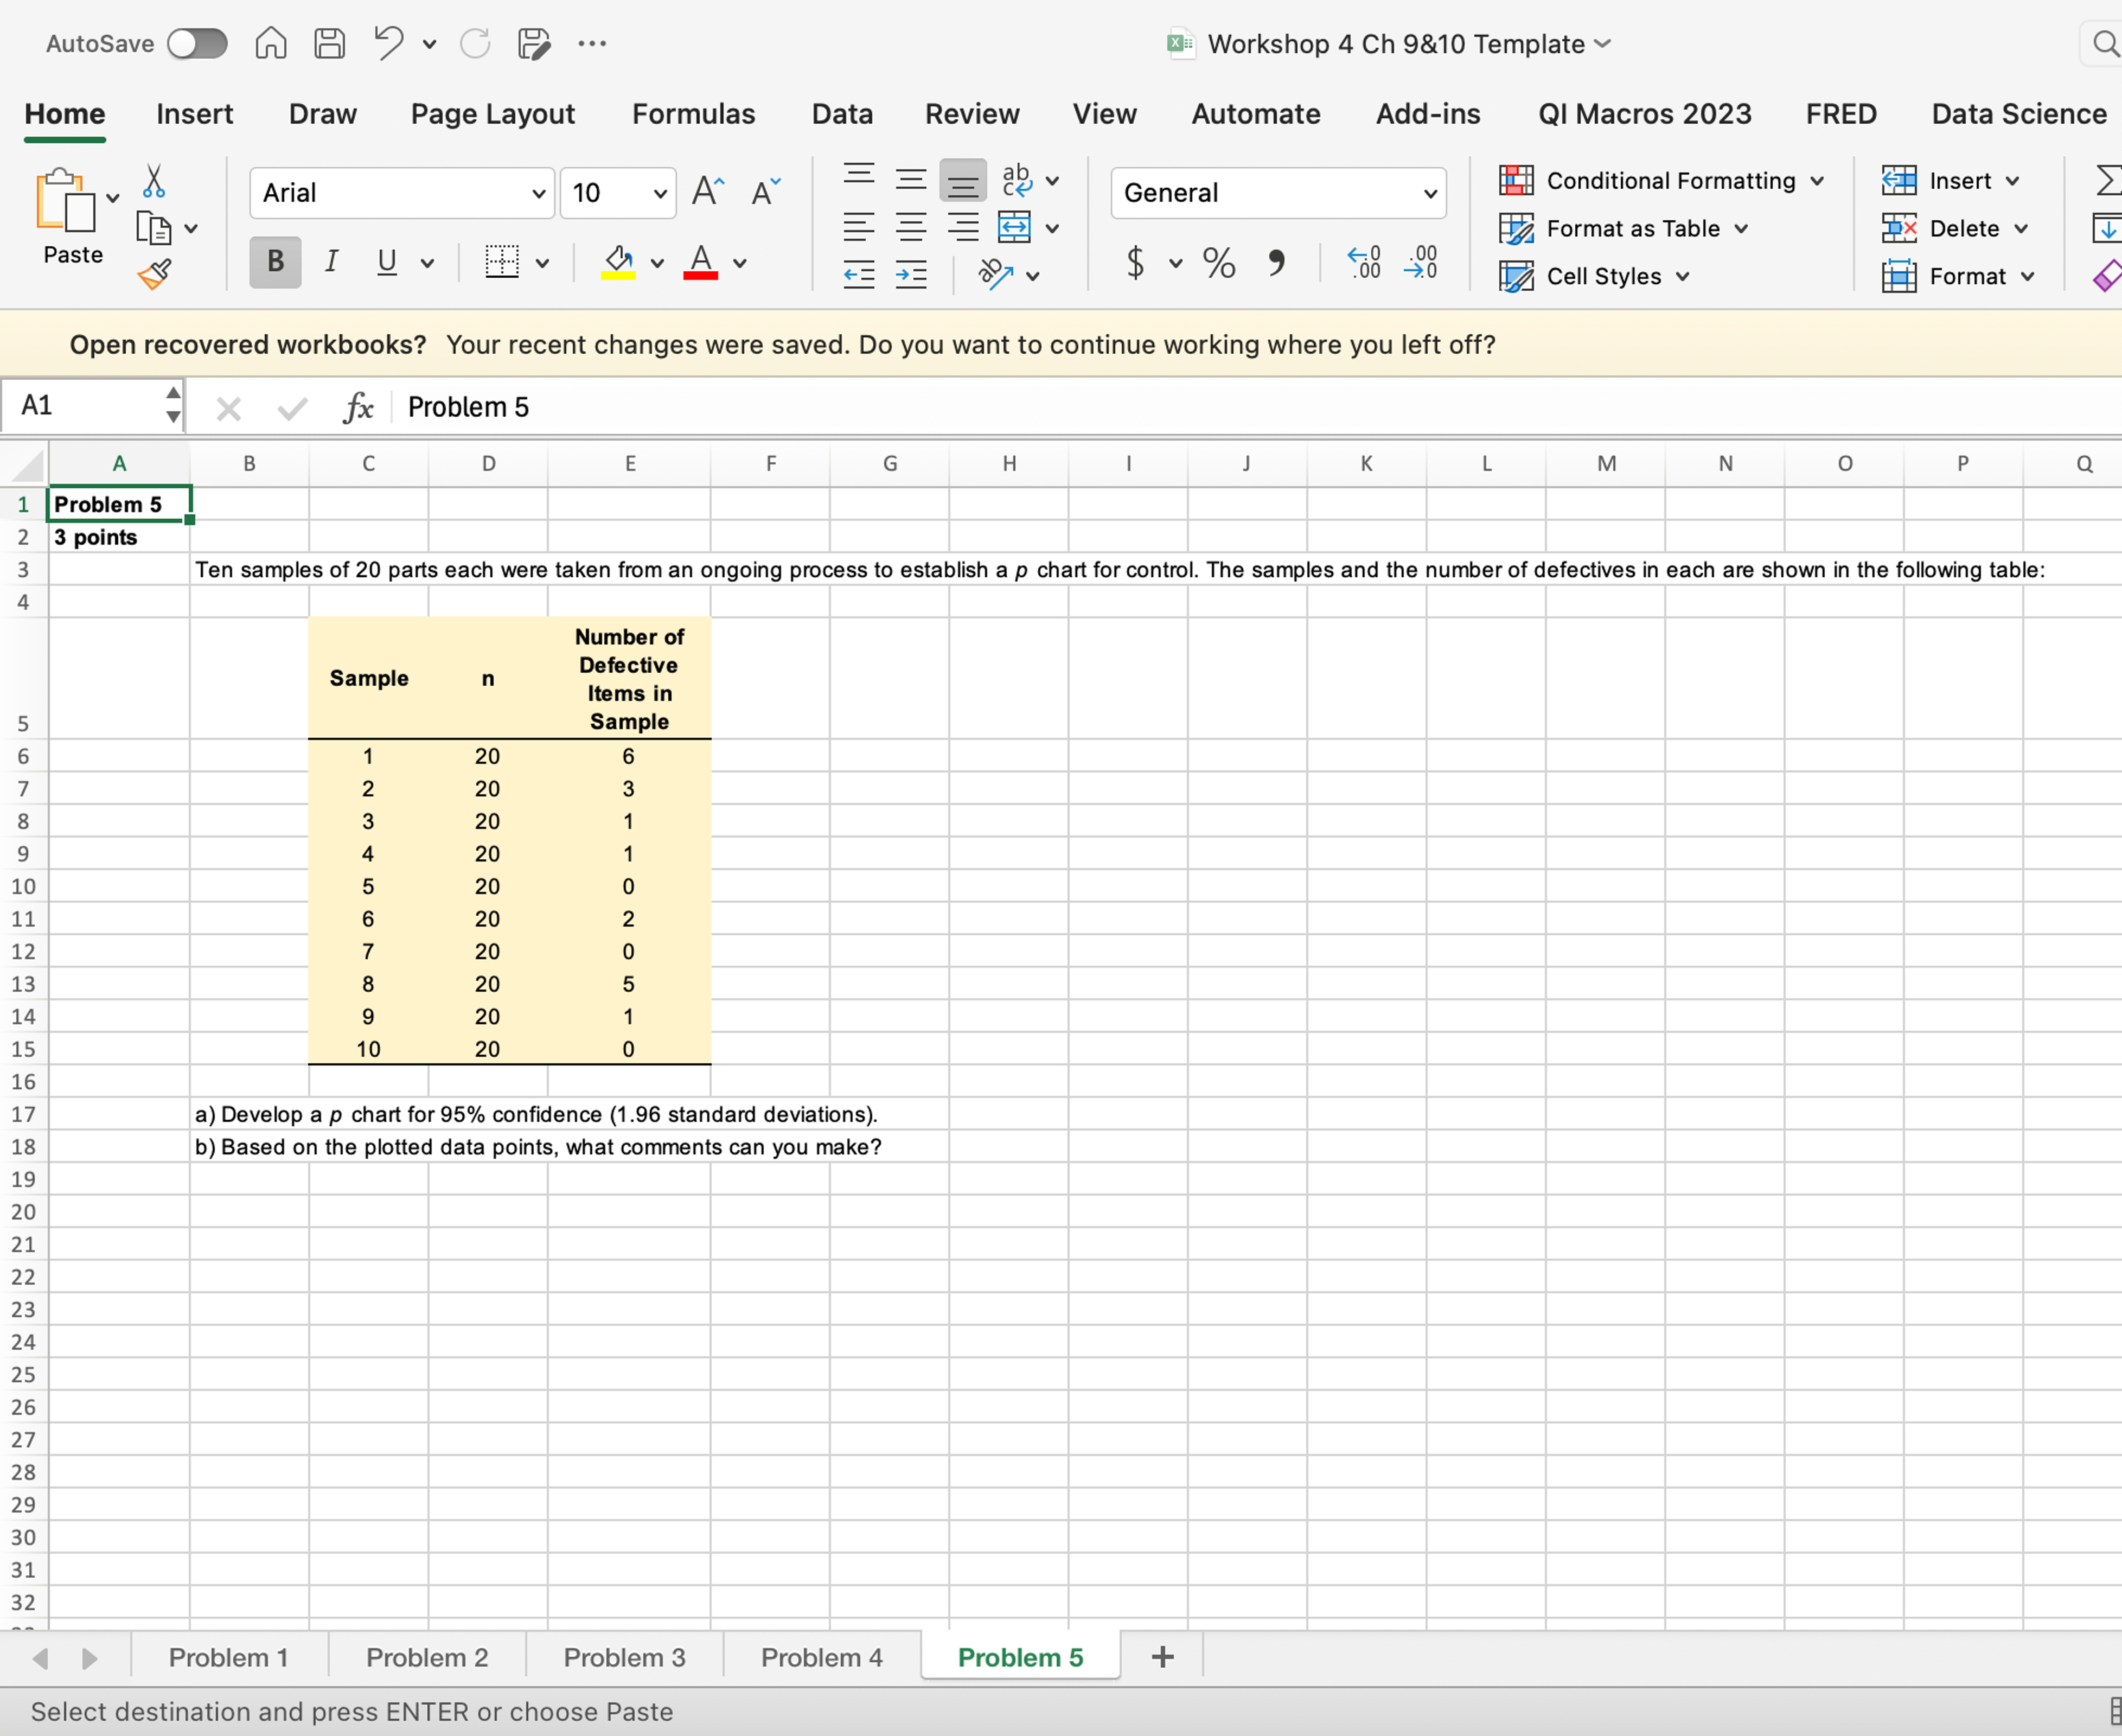Open the Problem 3 sheet tab

[x=625, y=1657]
